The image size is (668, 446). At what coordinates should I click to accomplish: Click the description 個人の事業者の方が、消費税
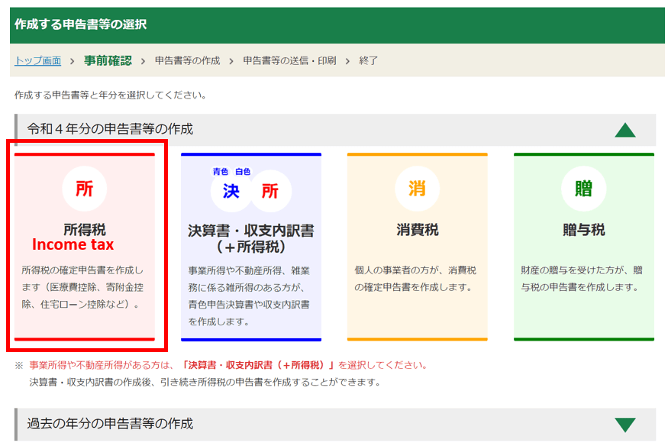coord(415,279)
